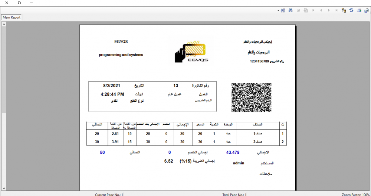Click the 'الصنف' column header

258,124
